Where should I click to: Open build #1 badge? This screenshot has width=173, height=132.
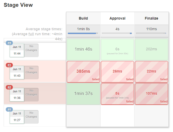coord(9,109)
